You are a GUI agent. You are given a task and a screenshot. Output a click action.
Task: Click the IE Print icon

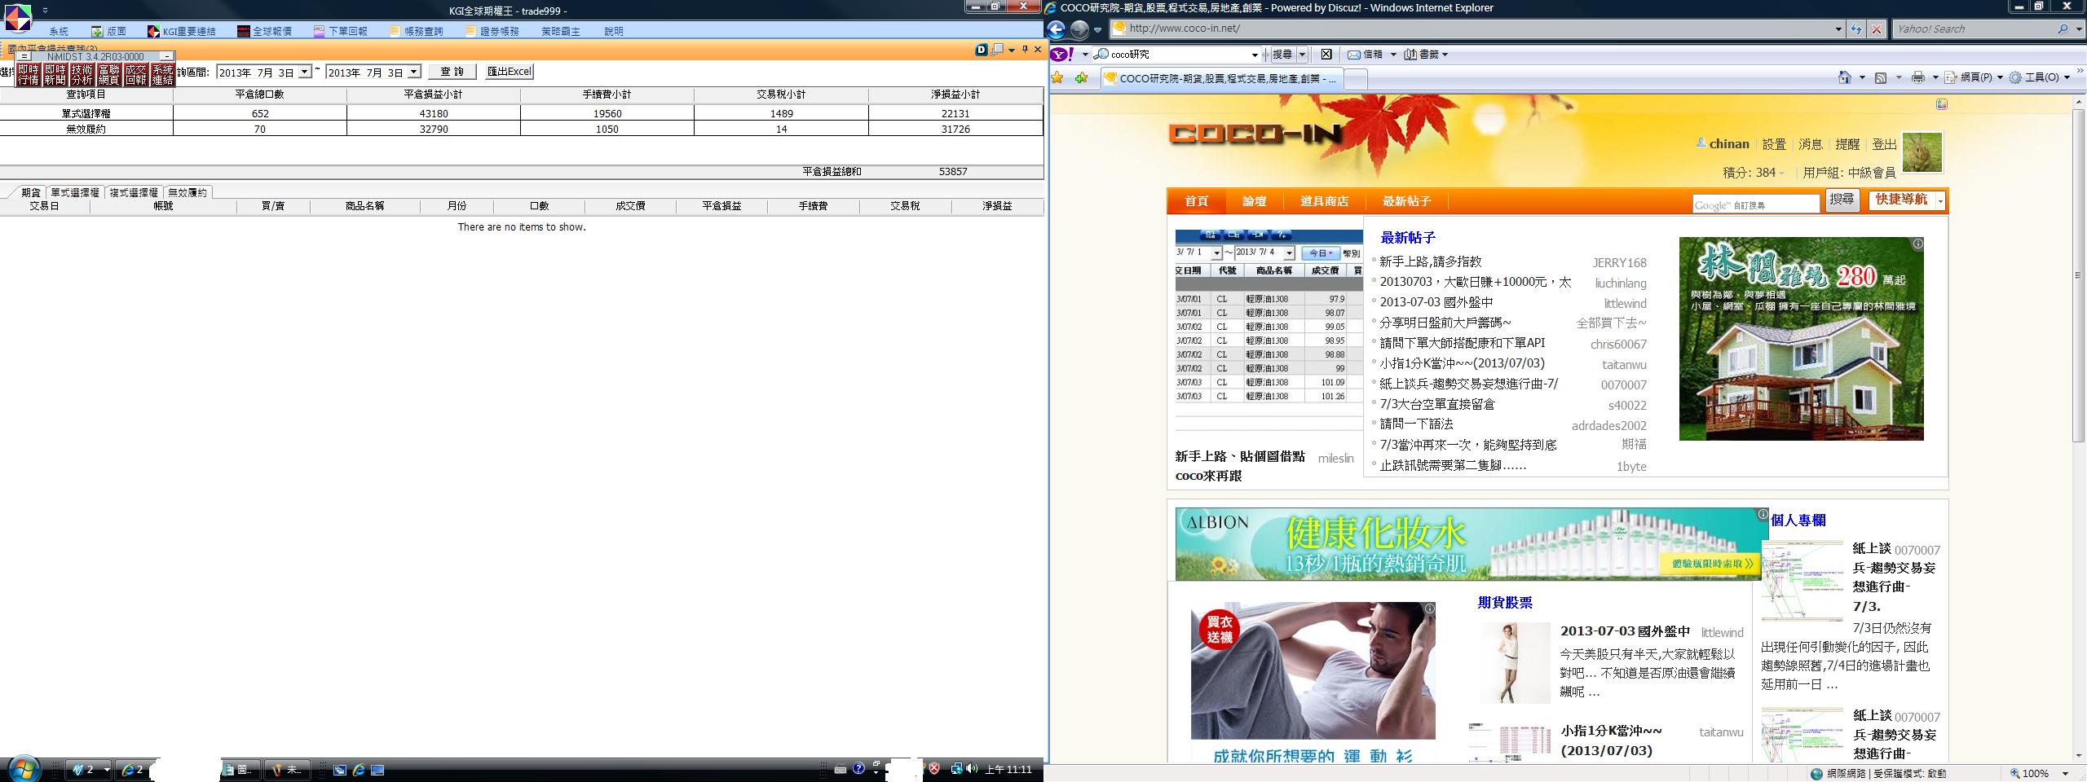pos(1917,77)
